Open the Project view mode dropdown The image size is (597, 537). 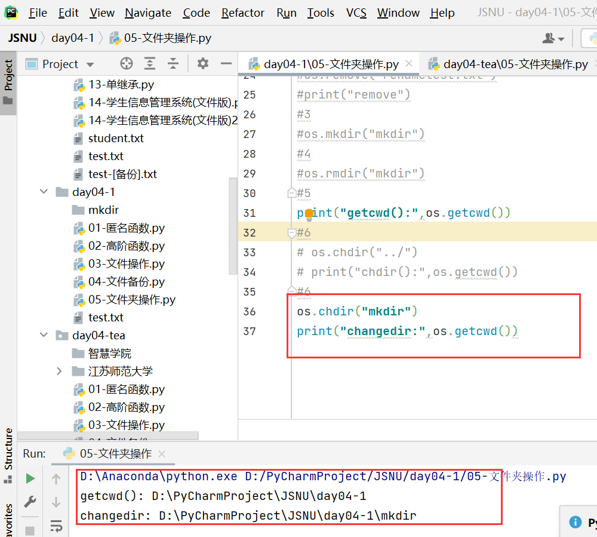(x=90, y=64)
